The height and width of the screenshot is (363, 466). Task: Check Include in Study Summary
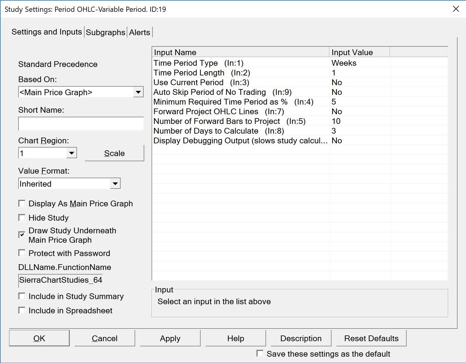(x=22, y=296)
